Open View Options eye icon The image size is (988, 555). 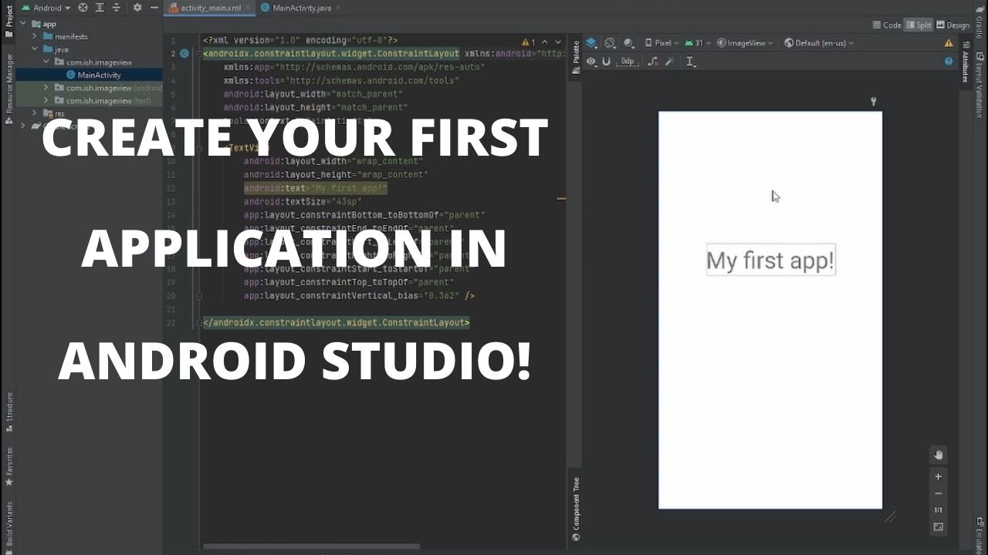[x=591, y=62]
